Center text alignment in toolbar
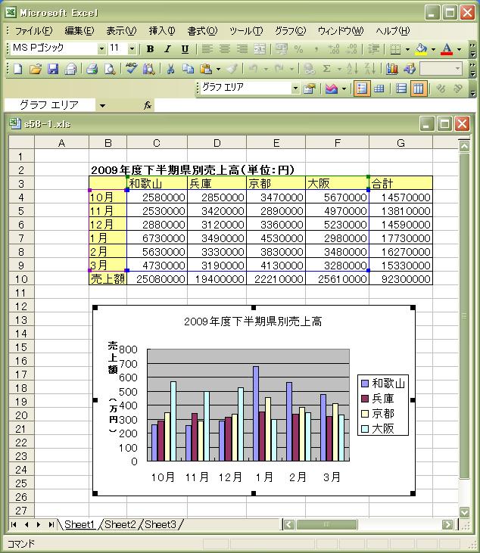This screenshot has width=480, height=553. click(x=224, y=49)
